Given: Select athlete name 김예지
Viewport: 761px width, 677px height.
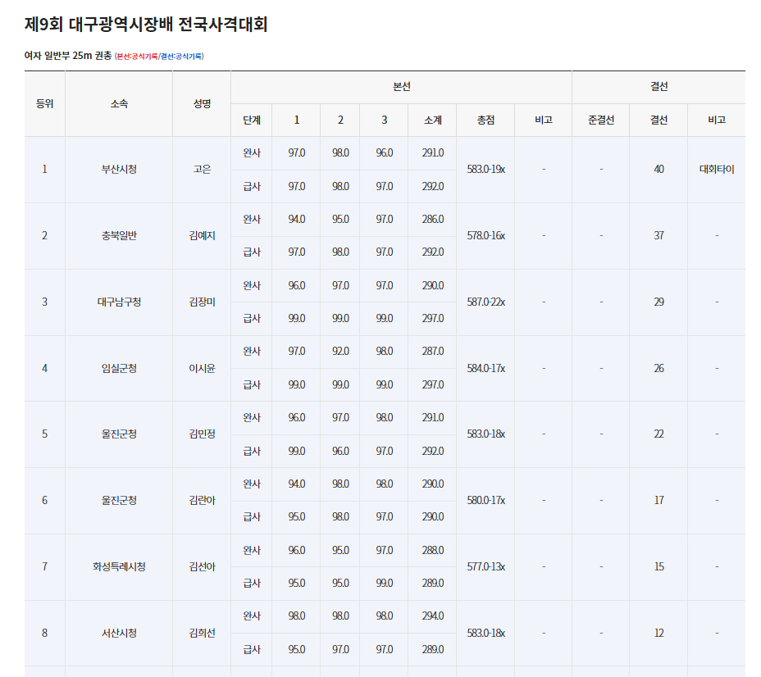Looking at the screenshot, I should [202, 236].
